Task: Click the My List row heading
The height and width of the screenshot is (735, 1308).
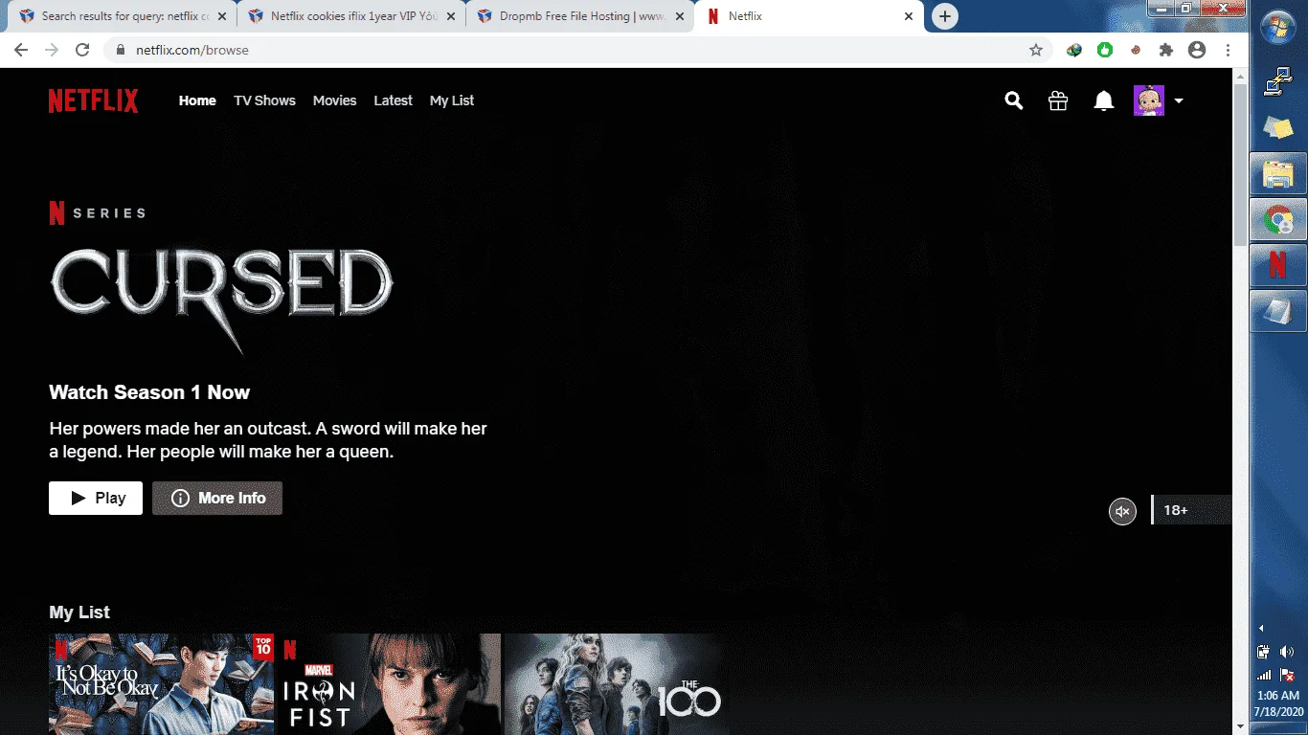Action: pyautogui.click(x=79, y=612)
